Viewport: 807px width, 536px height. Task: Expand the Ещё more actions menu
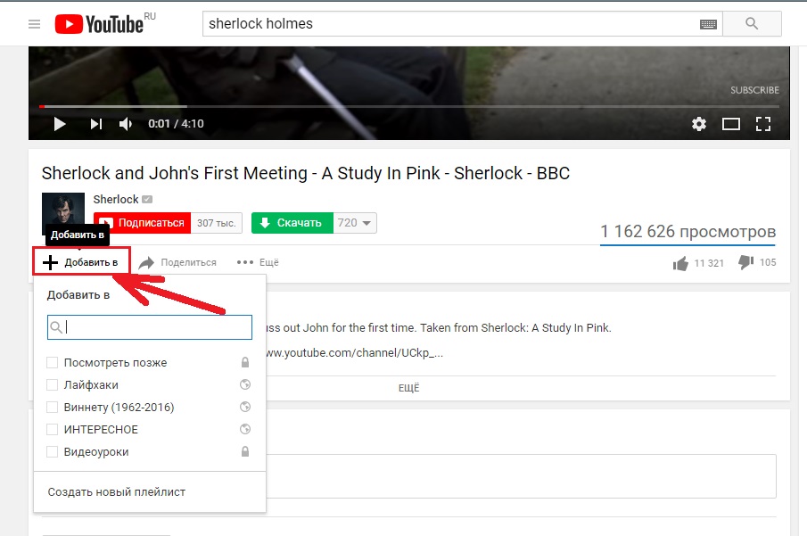(258, 262)
